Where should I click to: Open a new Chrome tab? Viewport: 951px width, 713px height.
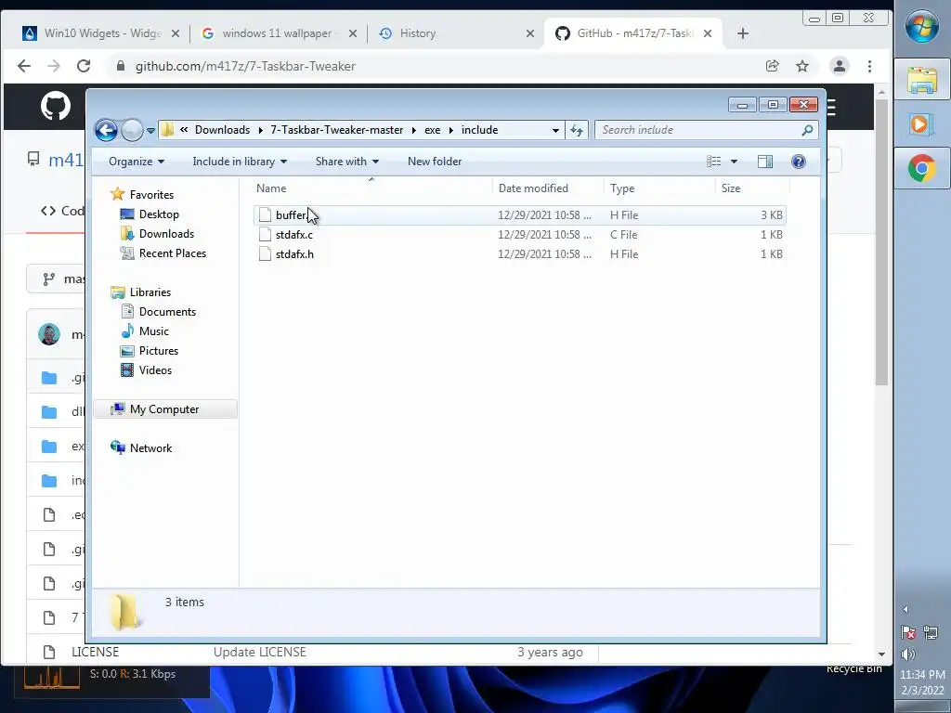pos(742,33)
